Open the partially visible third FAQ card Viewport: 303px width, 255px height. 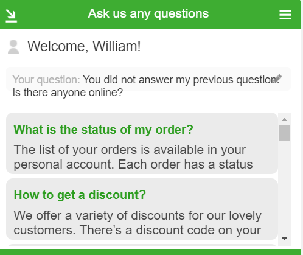tap(142, 246)
